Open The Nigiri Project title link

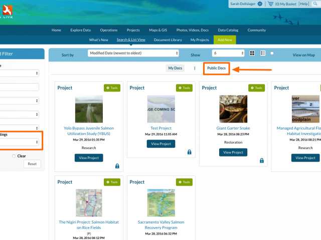point(89,224)
